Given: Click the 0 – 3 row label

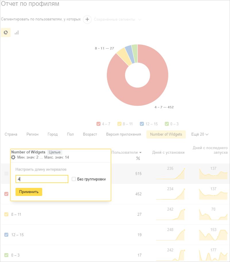Looking at the screenshot, I should click(x=16, y=255).
